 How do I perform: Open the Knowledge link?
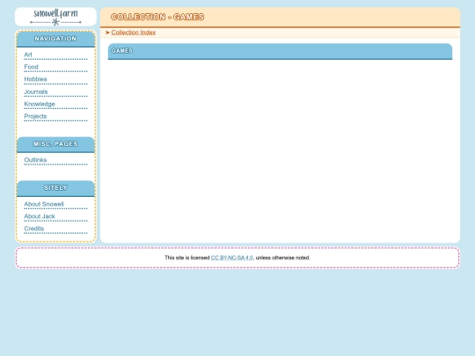40,104
